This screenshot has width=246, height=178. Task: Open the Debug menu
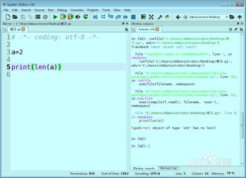pyautogui.click(x=62, y=10)
